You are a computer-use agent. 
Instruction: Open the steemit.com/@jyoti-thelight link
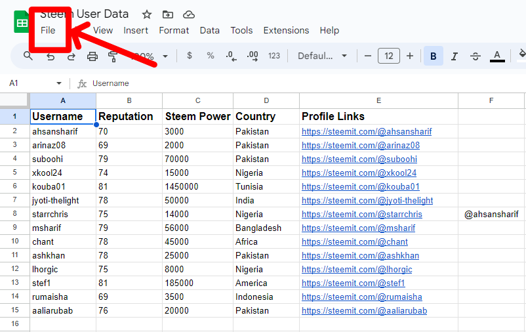click(367, 200)
